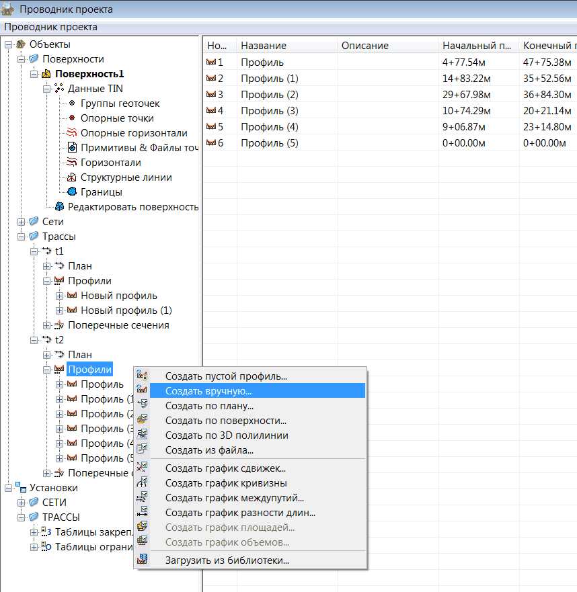The image size is (577, 592).
Task: Expand 'Новый профиль (1)' under t1
Action: click(x=60, y=310)
